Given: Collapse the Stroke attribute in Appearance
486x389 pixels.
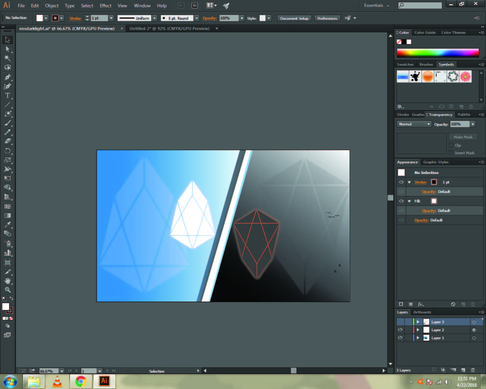Looking at the screenshot, I should tap(409, 182).
